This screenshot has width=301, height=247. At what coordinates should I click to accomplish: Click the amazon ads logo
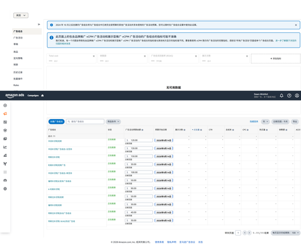point(14,96)
